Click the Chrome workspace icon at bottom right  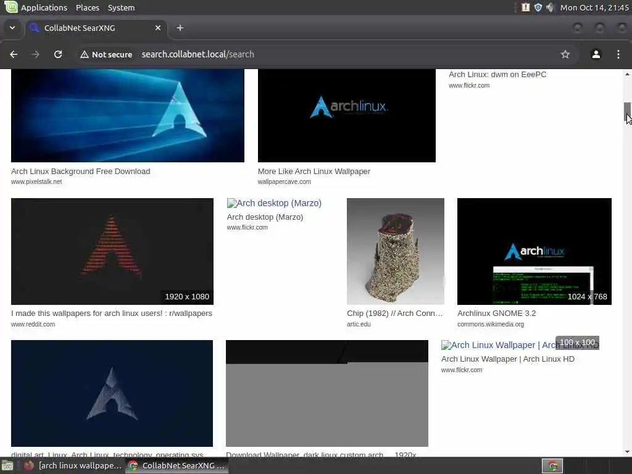pyautogui.click(x=552, y=466)
